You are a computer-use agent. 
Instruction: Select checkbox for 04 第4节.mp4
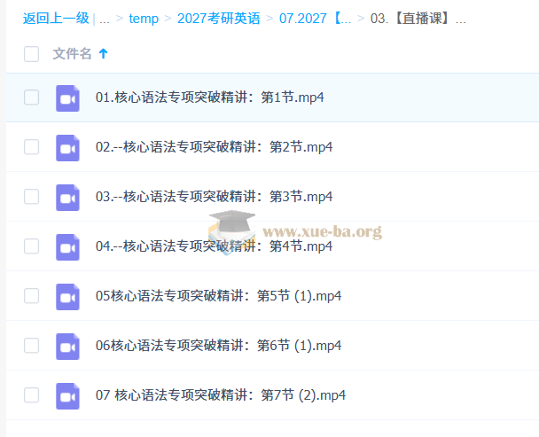pyautogui.click(x=32, y=246)
